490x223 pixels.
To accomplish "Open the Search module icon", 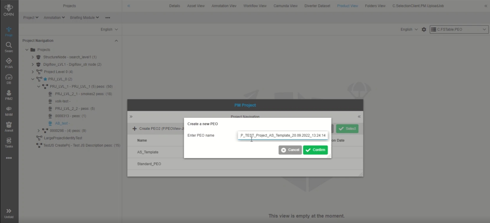I will pyautogui.click(x=9, y=47).
